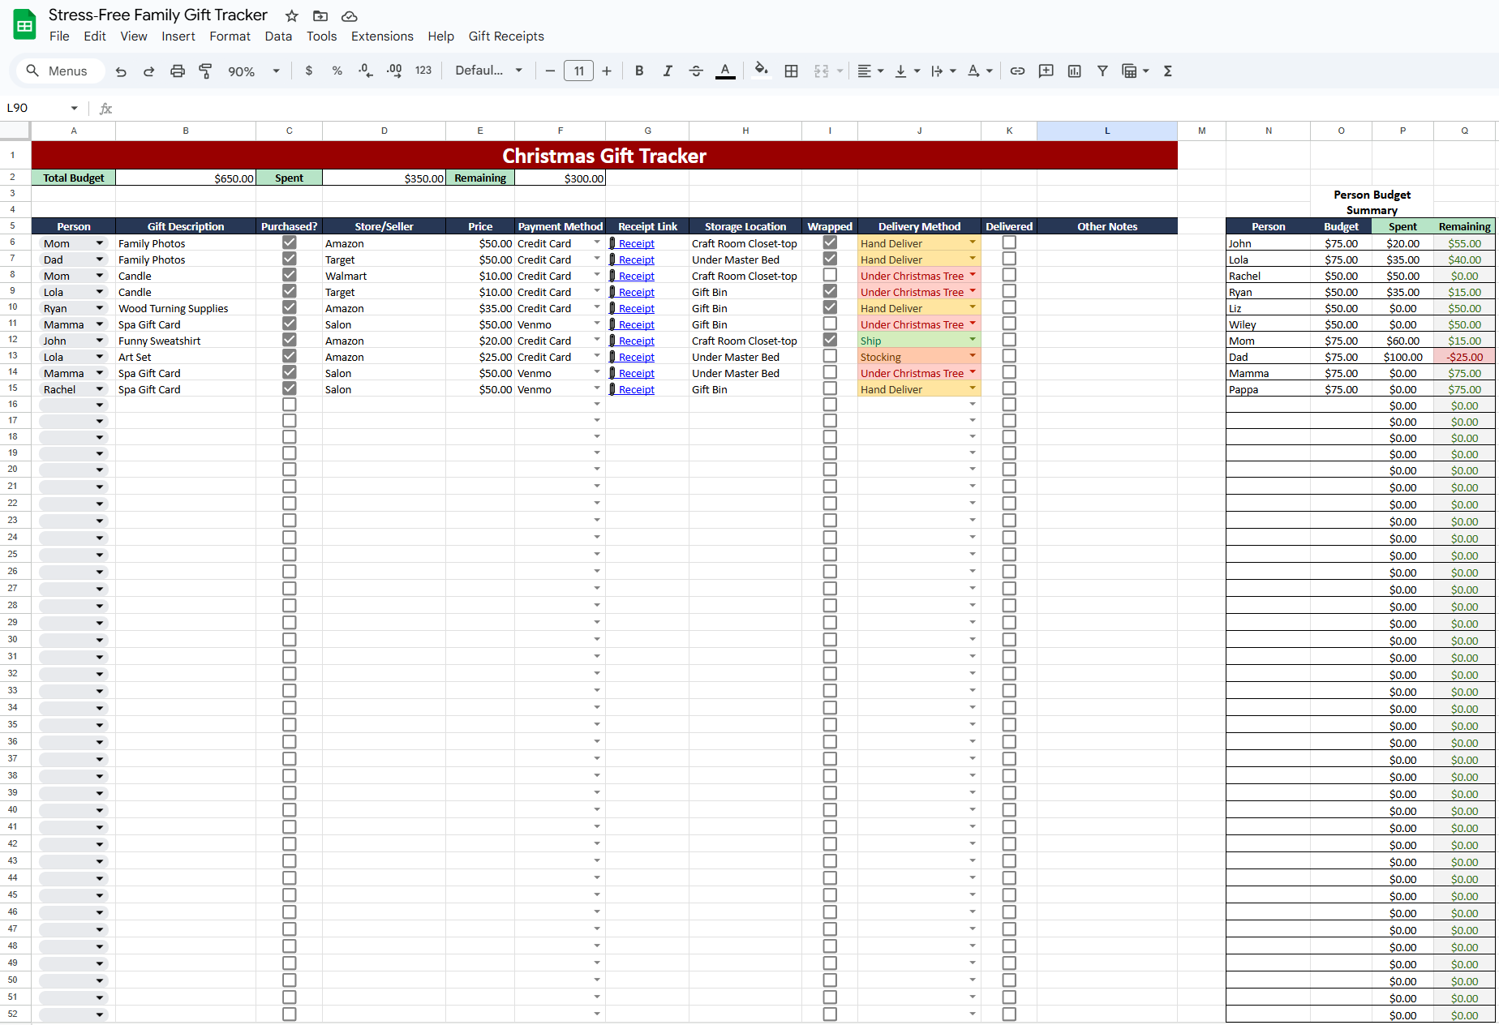Uncheck Purchased for Mom's Family Photos
Viewport: 1499px width, 1025px height.
(289, 242)
